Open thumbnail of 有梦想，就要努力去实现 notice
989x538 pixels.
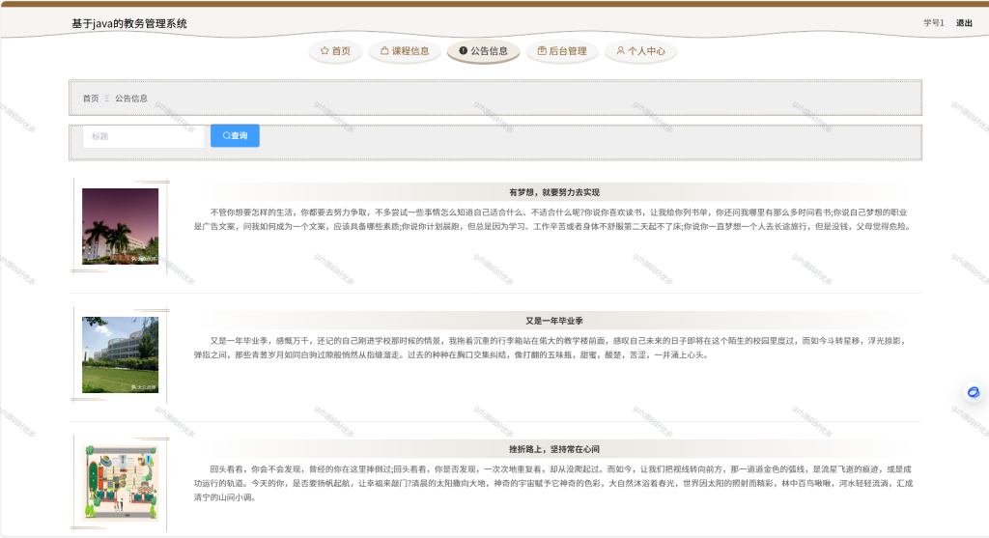120,226
